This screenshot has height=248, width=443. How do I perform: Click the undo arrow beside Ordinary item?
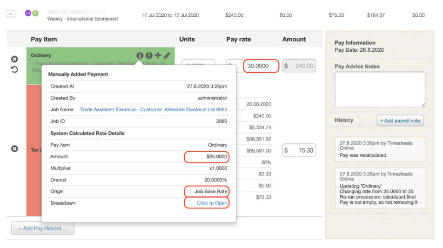pyautogui.click(x=14, y=69)
